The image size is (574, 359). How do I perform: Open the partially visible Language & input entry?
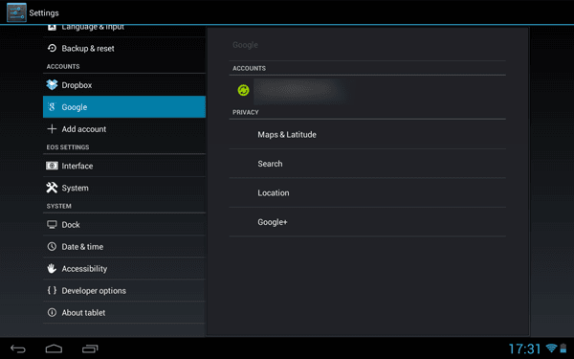pos(124,31)
